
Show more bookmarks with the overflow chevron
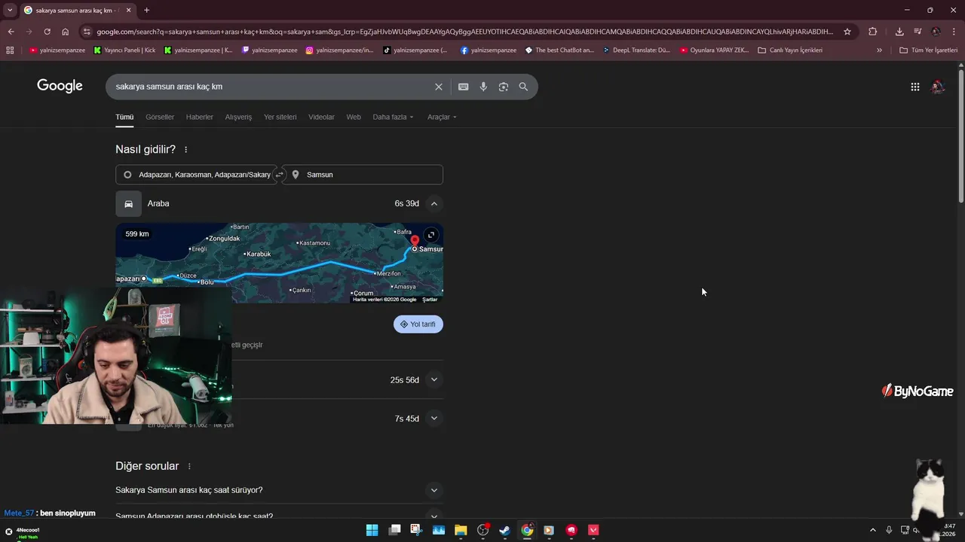tap(879, 50)
